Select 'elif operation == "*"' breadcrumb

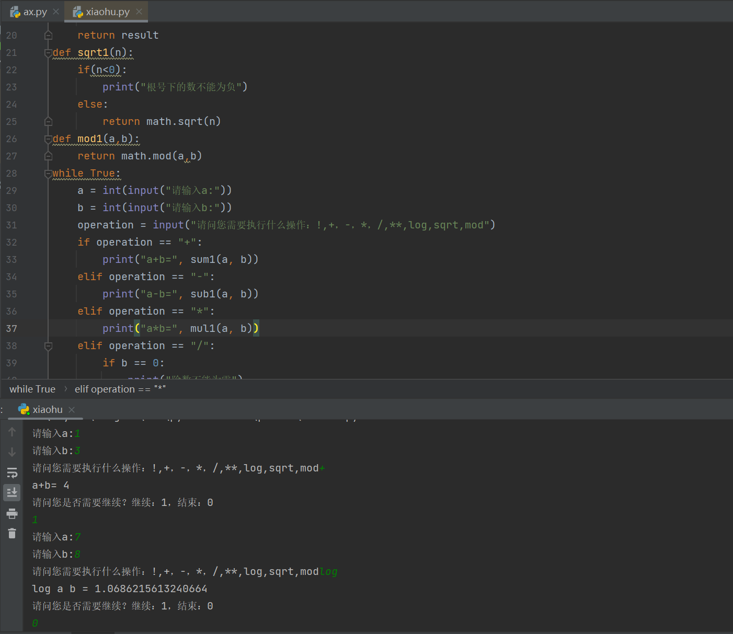(120, 389)
